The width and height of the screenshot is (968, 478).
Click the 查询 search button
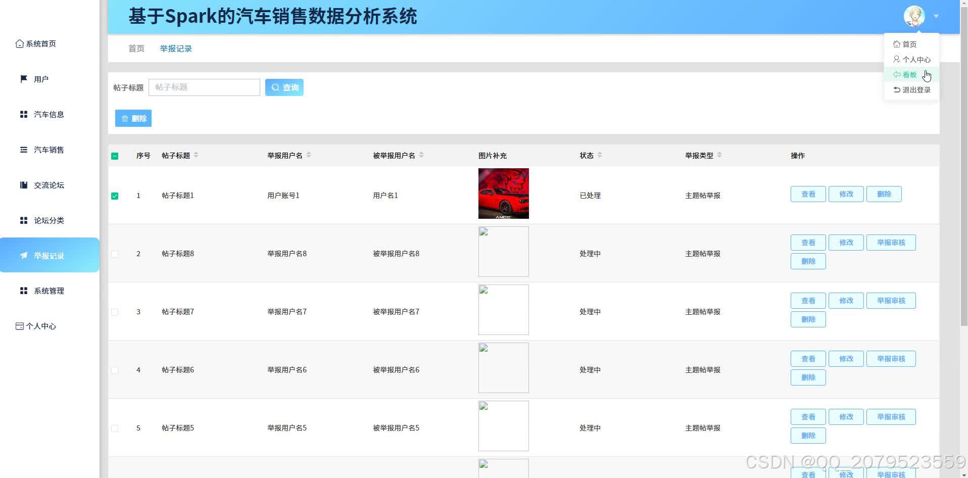pos(284,87)
